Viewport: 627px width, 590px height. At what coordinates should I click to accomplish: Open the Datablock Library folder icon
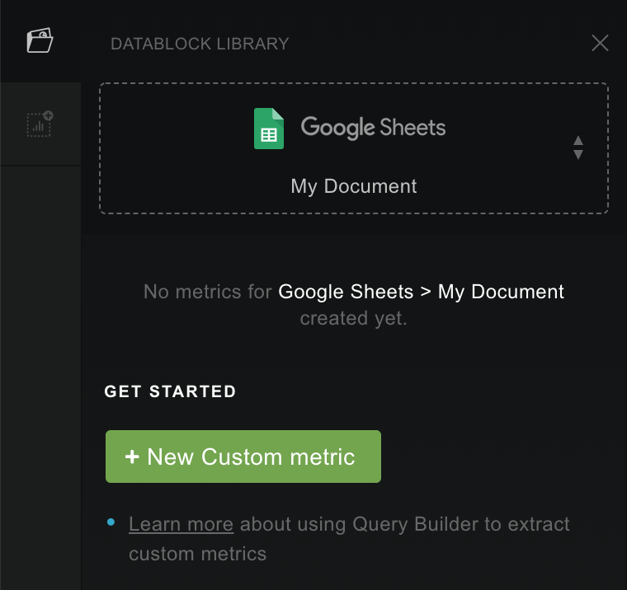[x=40, y=40]
